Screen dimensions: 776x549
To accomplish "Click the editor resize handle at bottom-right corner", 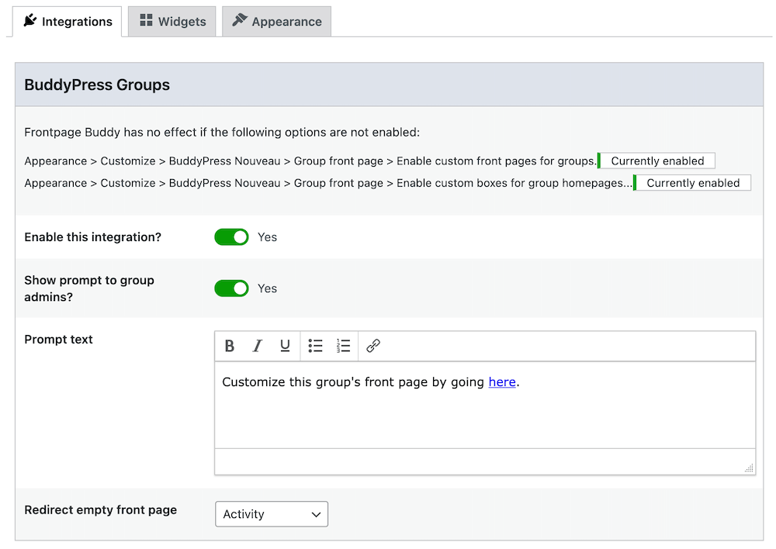I will (x=750, y=468).
